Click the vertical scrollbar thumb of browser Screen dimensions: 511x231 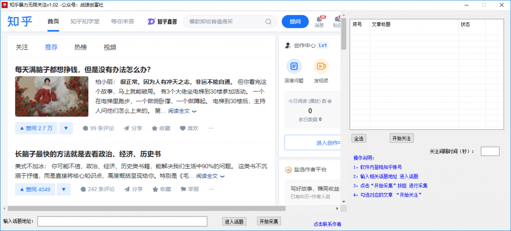pos(343,34)
